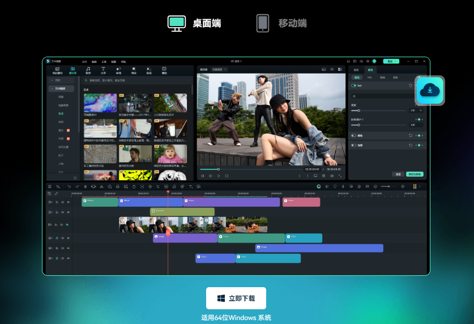Click the player volume speaker icon

pos(332,176)
